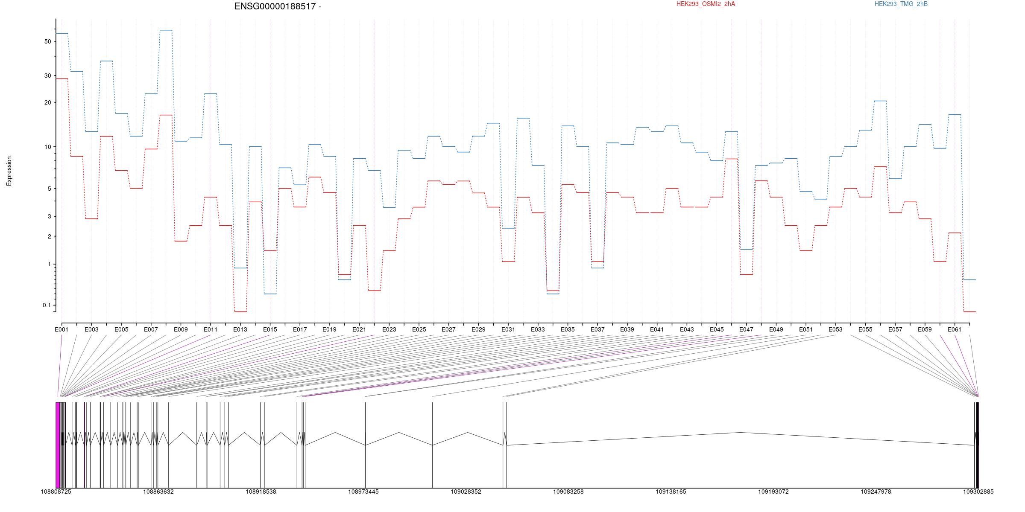Click exon label E001

(61, 329)
